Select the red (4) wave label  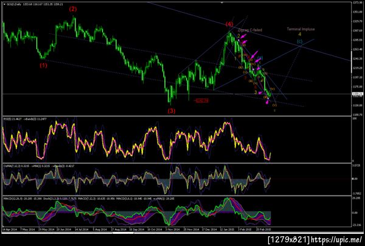(x=229, y=24)
